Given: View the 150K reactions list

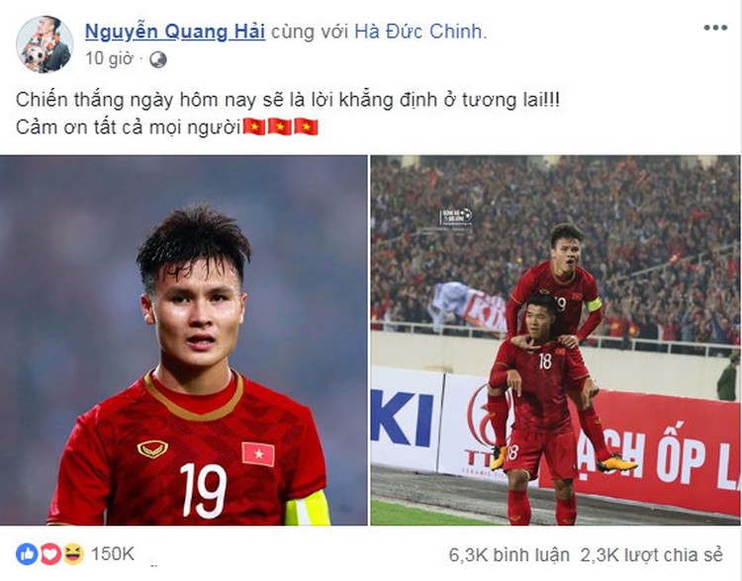Looking at the screenshot, I should coord(113,554).
